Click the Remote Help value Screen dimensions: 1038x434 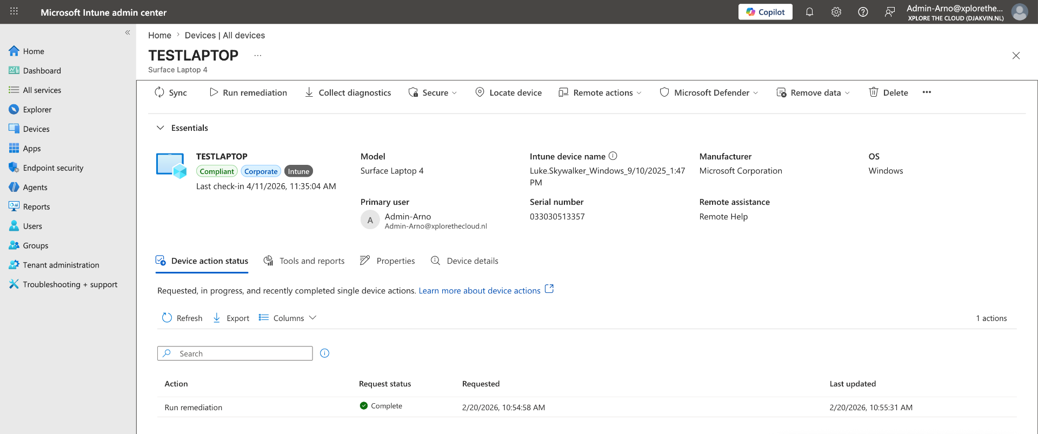(x=723, y=217)
